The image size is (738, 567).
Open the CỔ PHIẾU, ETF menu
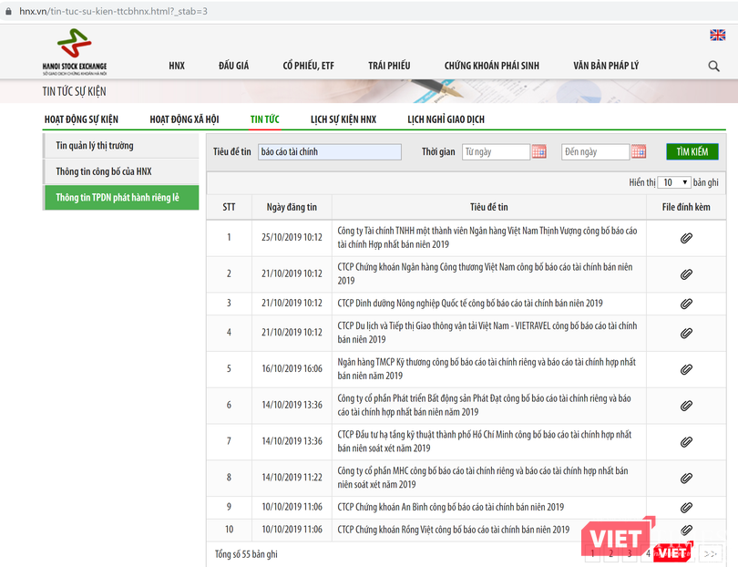308,66
